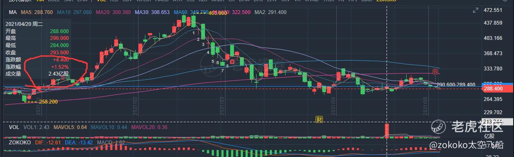Image resolution: width=514 pixels, height=157 pixels.
Task: Click the red B buy marker
Action: point(436,72)
